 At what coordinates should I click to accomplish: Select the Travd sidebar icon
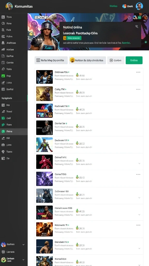pos(3,111)
